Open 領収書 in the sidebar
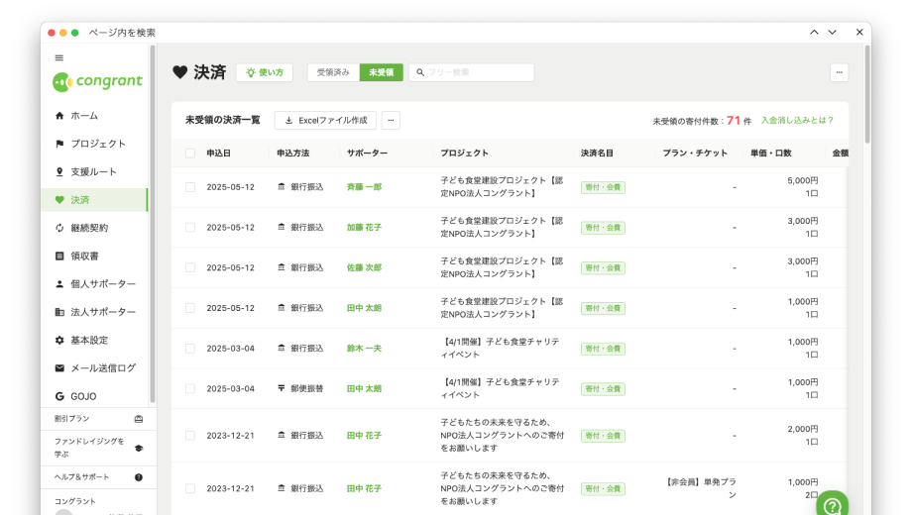Screen dimensions: 912x515 [x=94, y=256]
